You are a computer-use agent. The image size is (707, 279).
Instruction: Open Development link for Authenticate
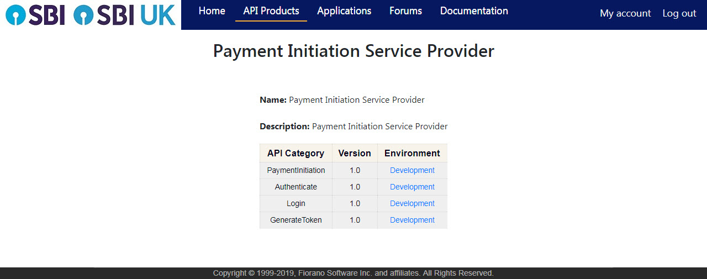(x=412, y=187)
